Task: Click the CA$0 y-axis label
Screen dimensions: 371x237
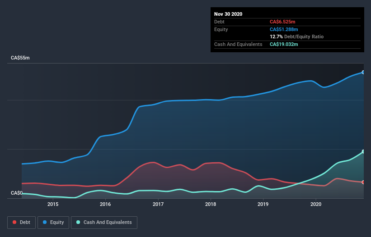Action: point(17,193)
